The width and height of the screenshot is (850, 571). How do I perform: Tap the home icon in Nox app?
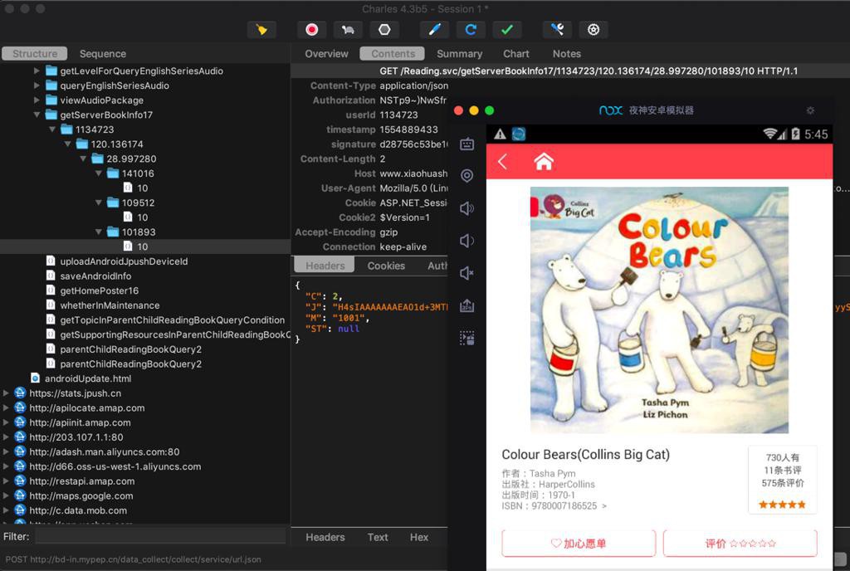point(543,162)
